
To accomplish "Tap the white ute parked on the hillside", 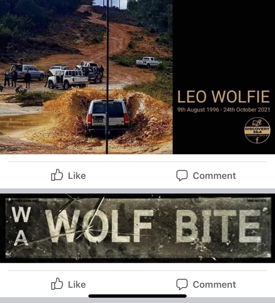I will coord(148,62).
